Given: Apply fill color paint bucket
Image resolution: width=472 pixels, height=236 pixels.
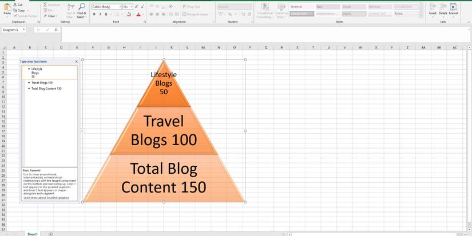Looking at the screenshot, I should click(x=129, y=14).
